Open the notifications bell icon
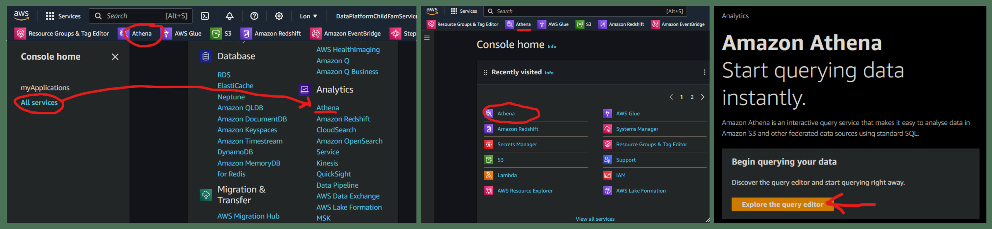The height and width of the screenshot is (229, 992). tap(230, 16)
